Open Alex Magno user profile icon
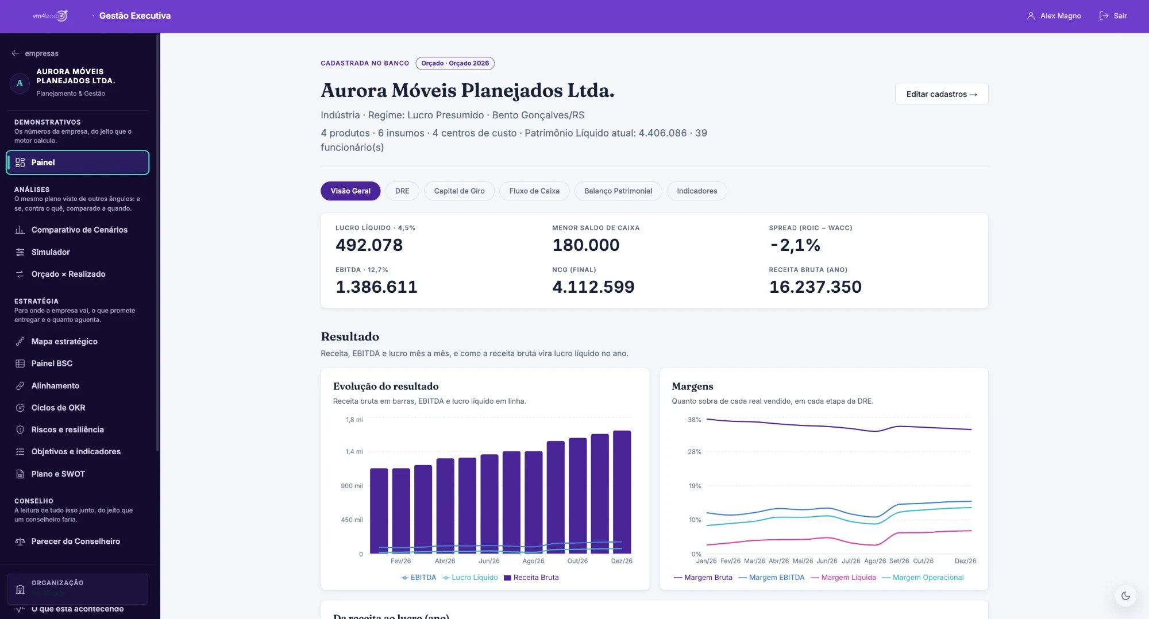 [1031, 16]
